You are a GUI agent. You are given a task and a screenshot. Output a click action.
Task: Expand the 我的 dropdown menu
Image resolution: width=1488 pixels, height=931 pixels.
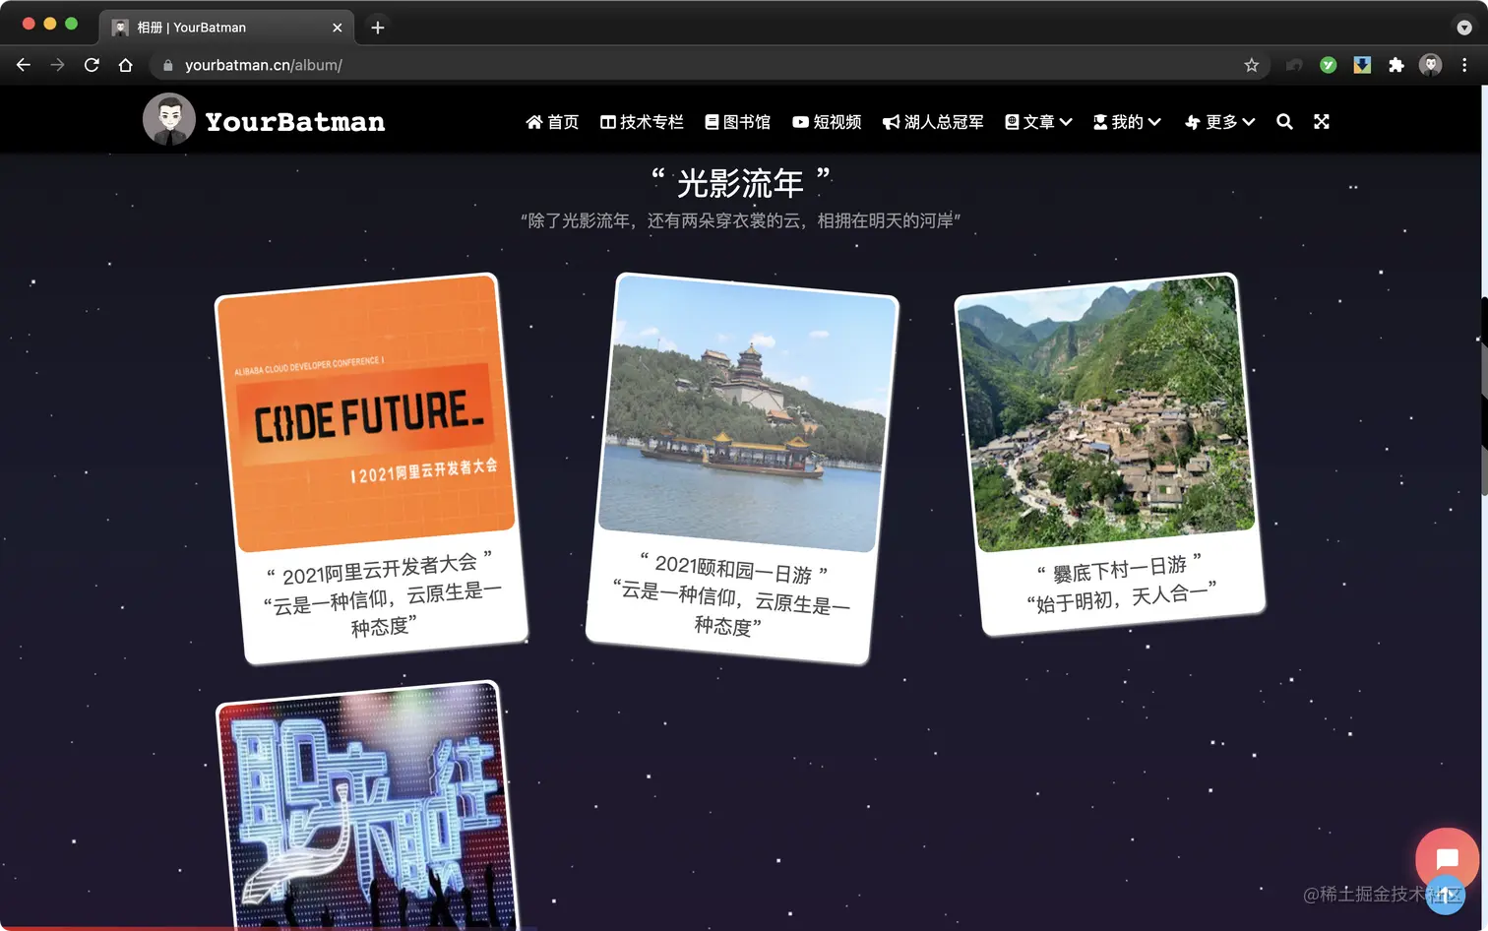pyautogui.click(x=1128, y=122)
